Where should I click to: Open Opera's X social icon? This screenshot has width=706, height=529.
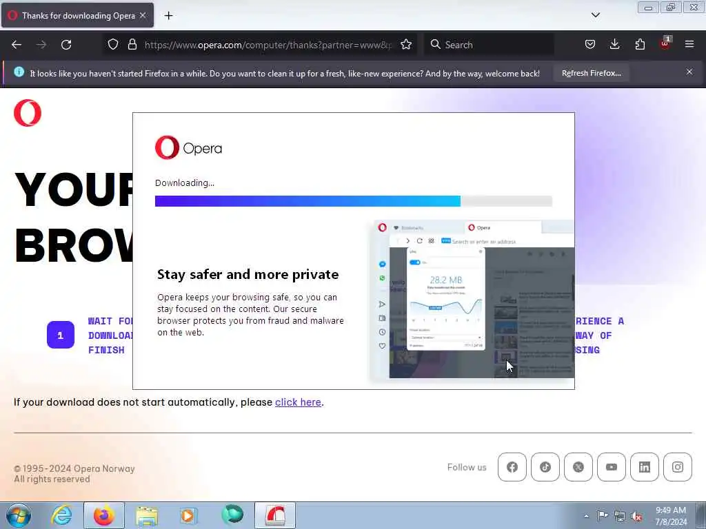(x=578, y=467)
